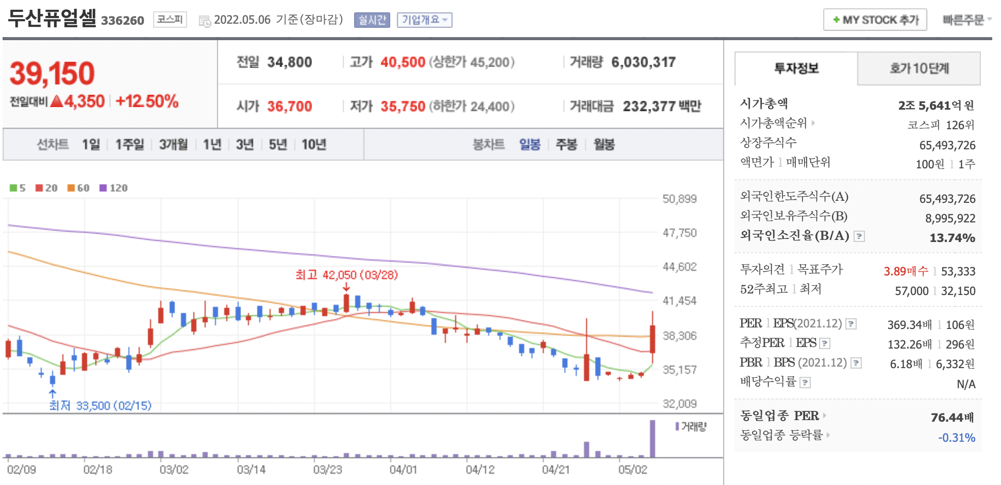Open help icon beside PBR BPS
The width and height of the screenshot is (1001, 485).
[856, 363]
